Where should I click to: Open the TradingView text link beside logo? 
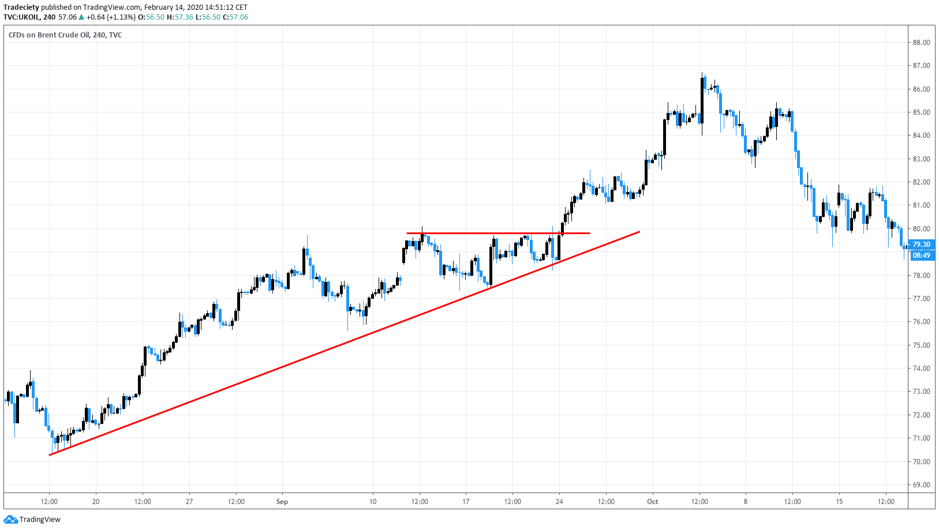[40, 520]
